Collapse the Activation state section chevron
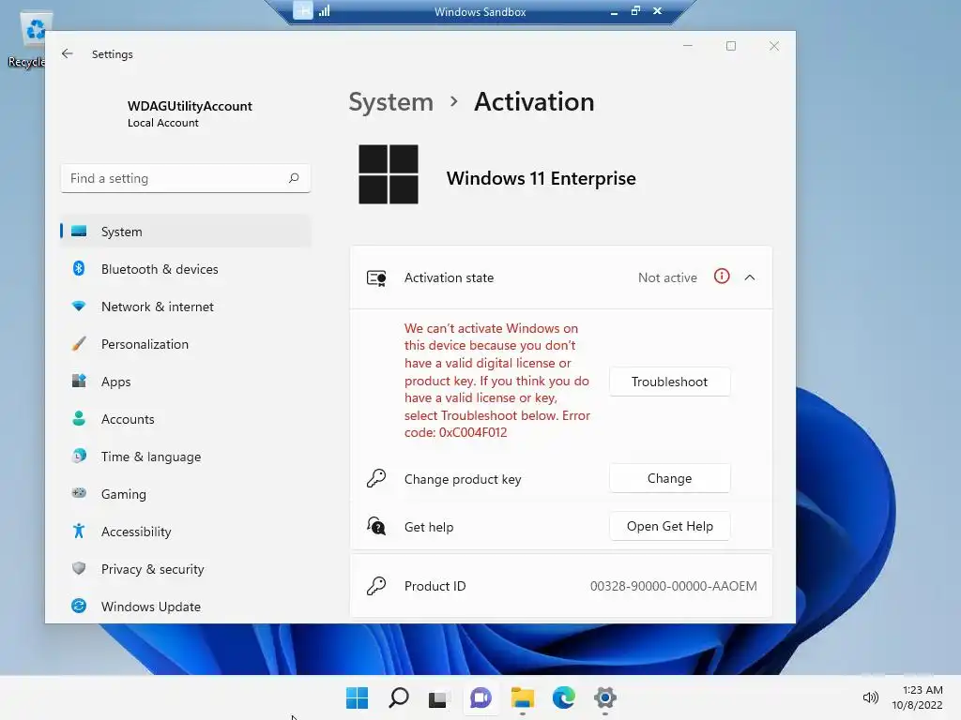 tap(749, 277)
